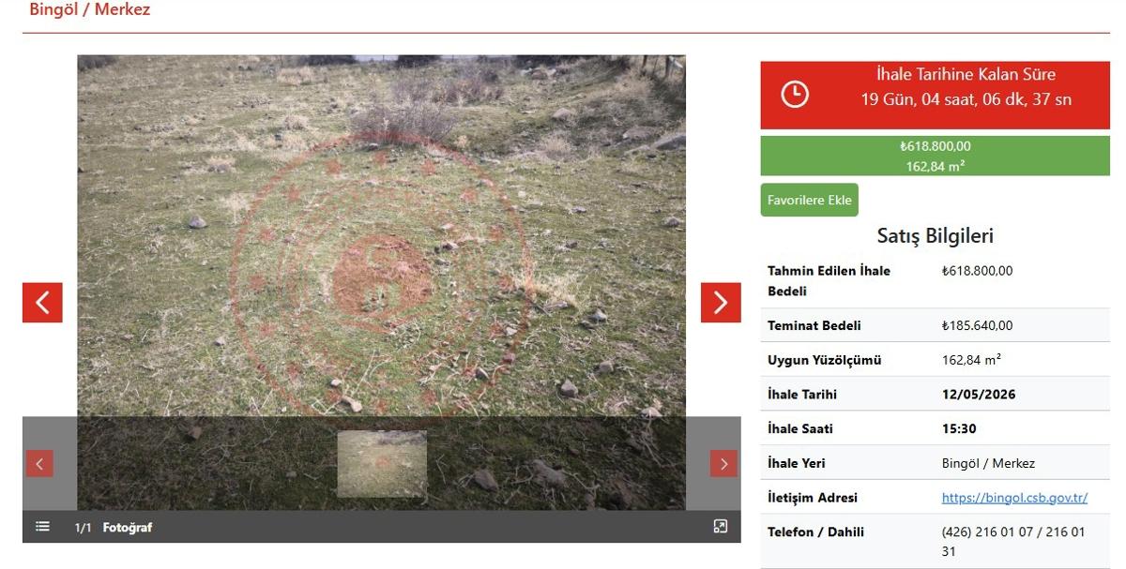Click the Teminat Bedeli amount ₺185.640,00
The height and width of the screenshot is (569, 1126).
977,326
